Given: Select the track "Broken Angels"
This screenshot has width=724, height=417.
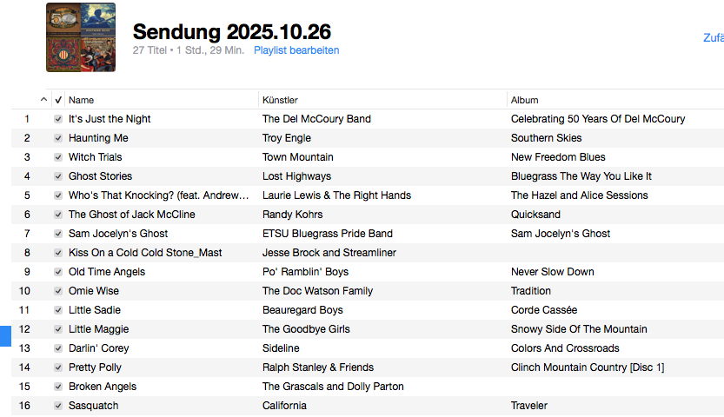Looking at the screenshot, I should (x=103, y=387).
